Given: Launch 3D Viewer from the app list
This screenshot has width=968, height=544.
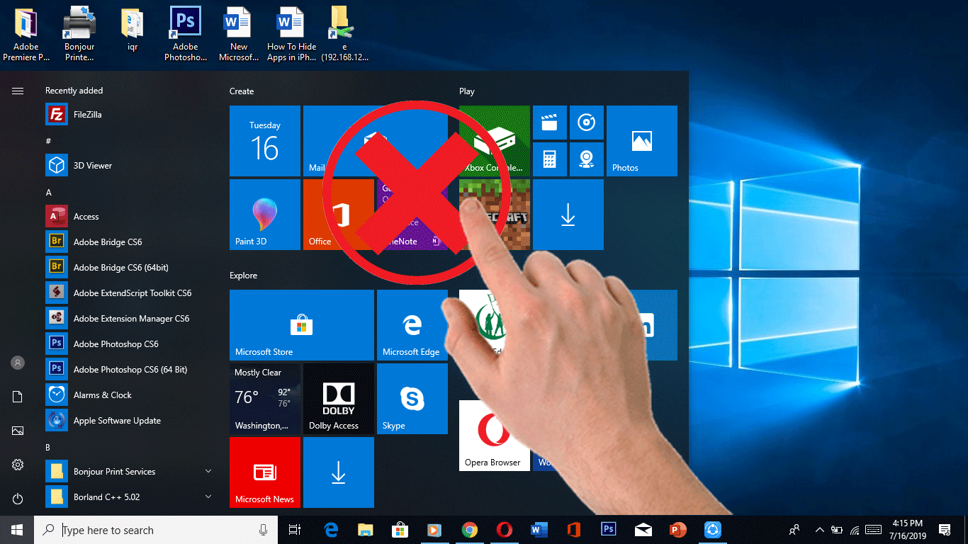Looking at the screenshot, I should (x=129, y=166).
